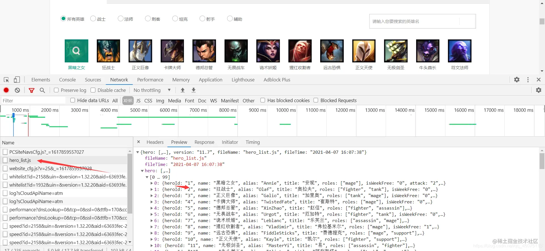Filter requests by JS type
Image resolution: width=545 pixels, height=251 pixels.
tap(138, 101)
